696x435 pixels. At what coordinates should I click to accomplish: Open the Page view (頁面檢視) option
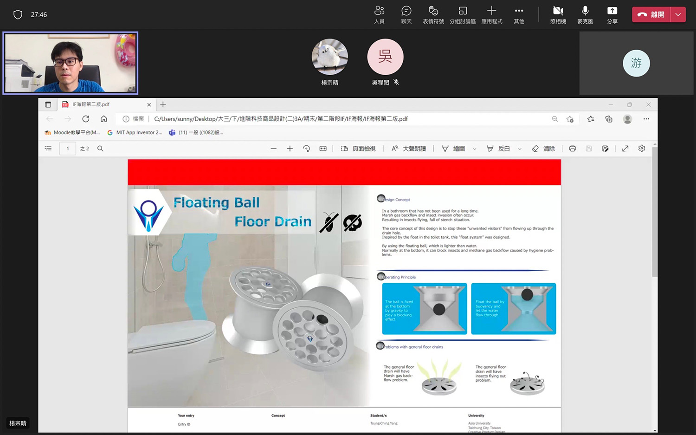tap(358, 149)
